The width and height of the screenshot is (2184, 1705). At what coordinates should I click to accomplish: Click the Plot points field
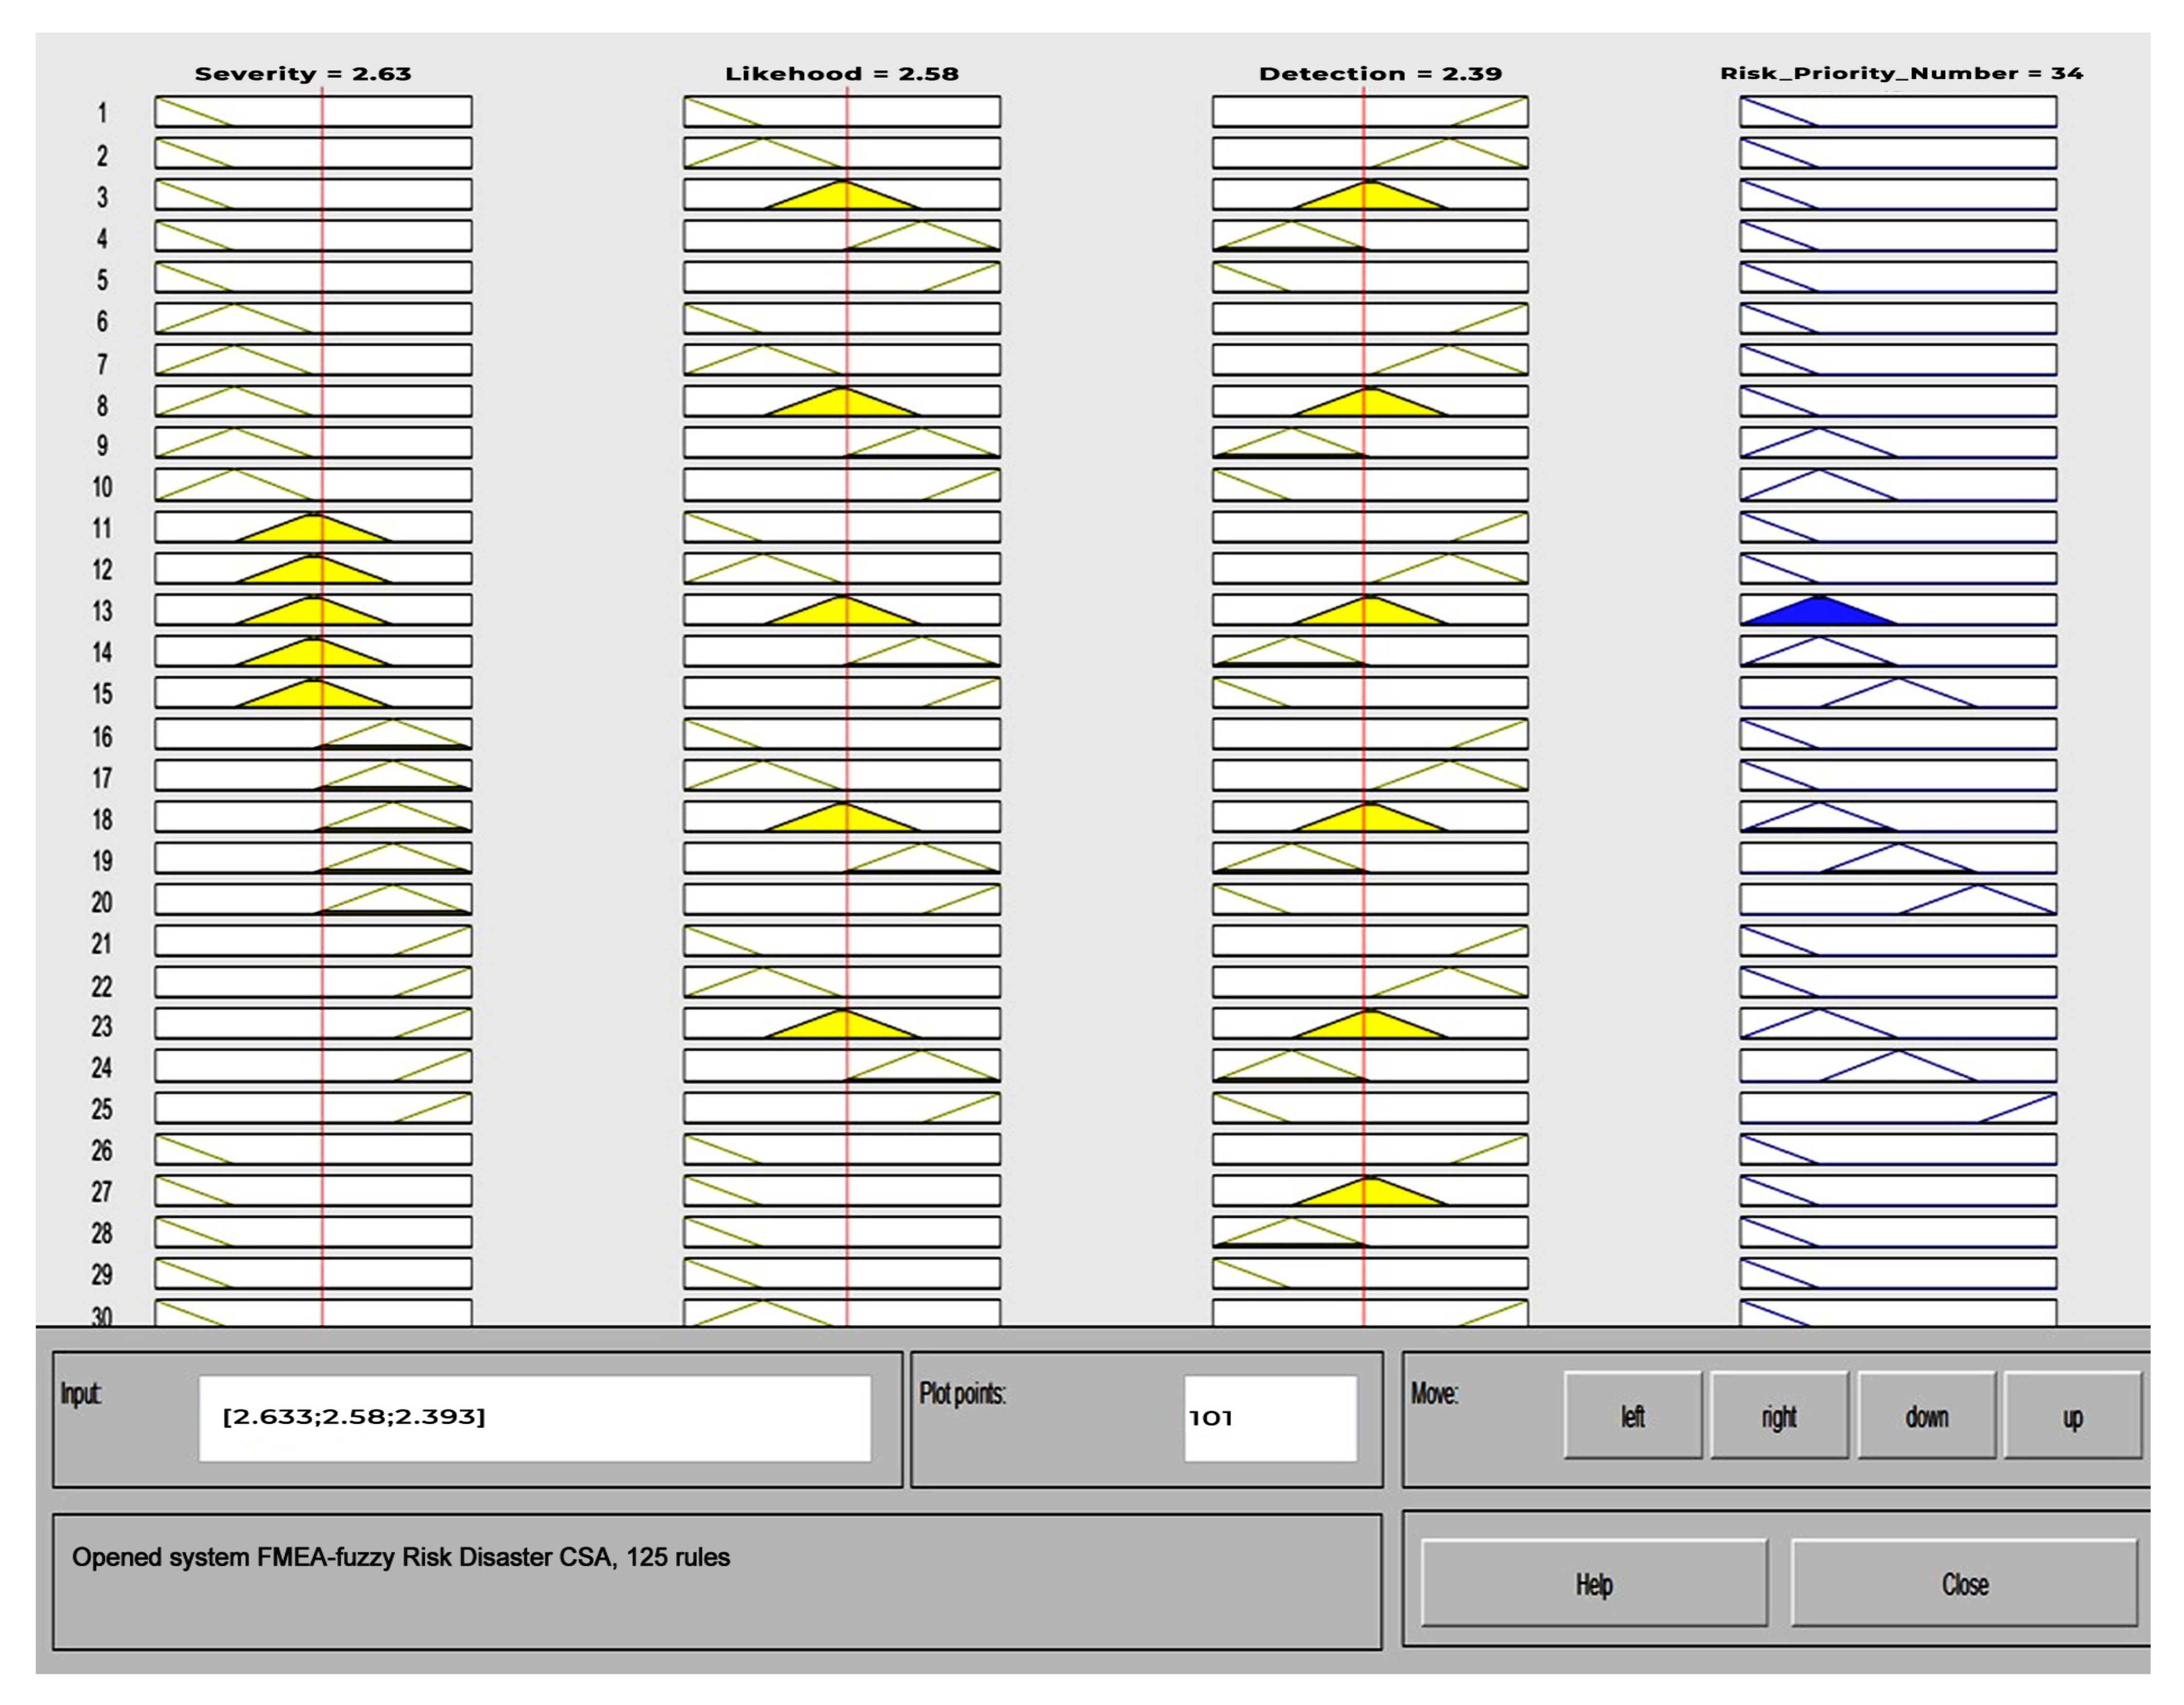coord(1270,1417)
